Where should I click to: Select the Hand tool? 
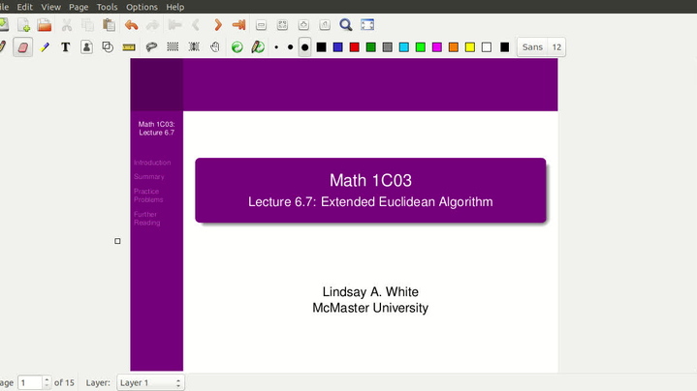pos(215,47)
